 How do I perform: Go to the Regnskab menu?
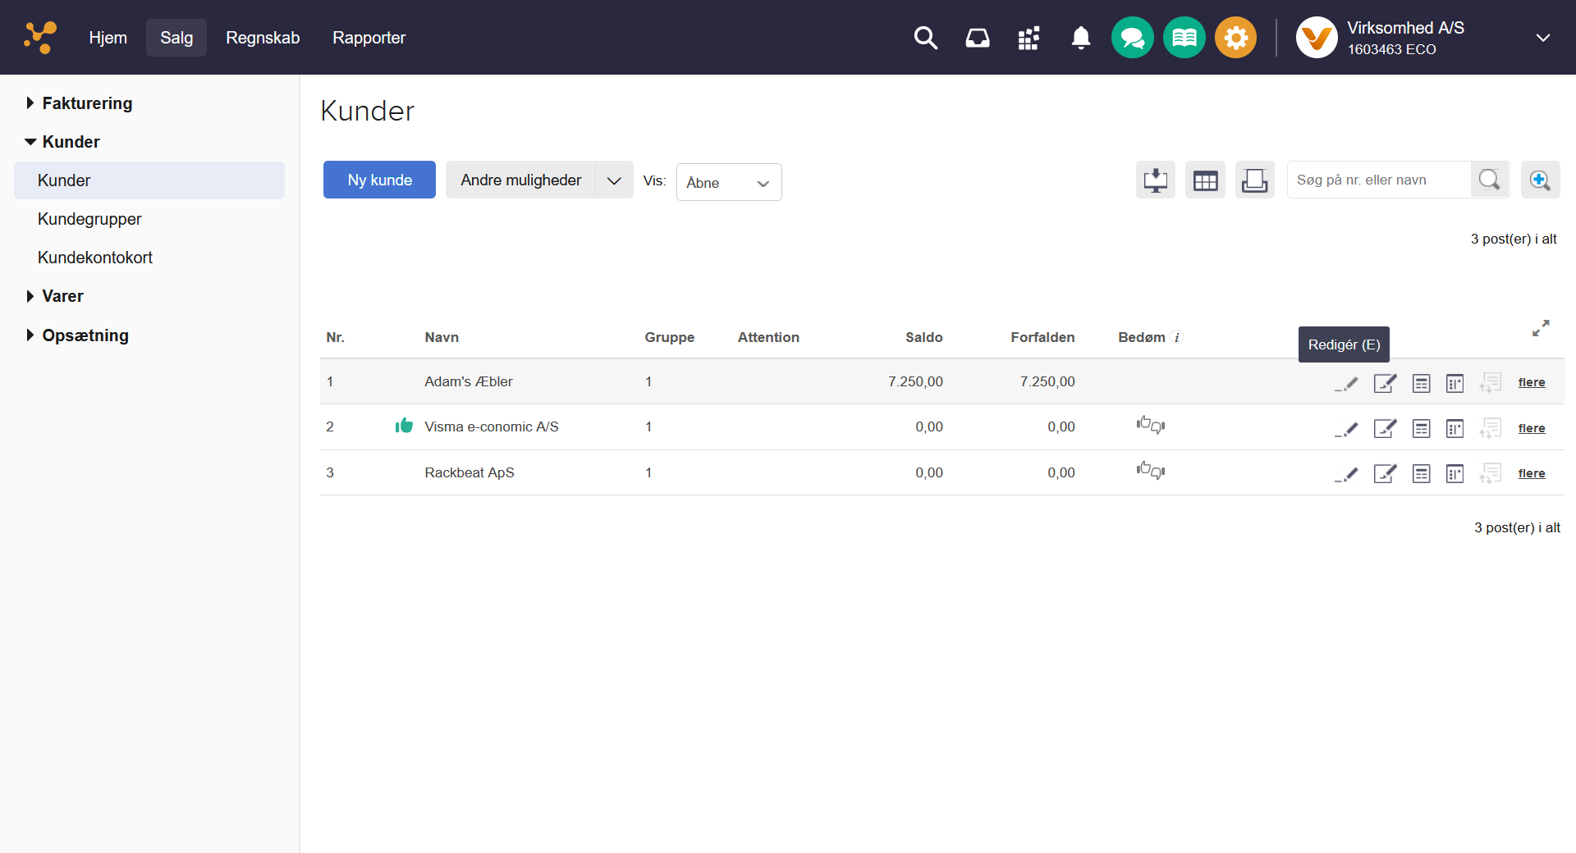tap(263, 38)
